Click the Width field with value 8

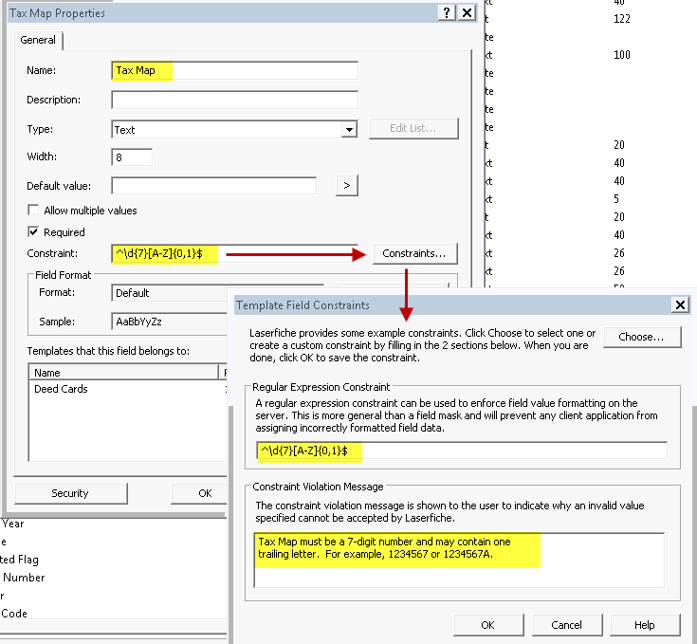coord(132,157)
